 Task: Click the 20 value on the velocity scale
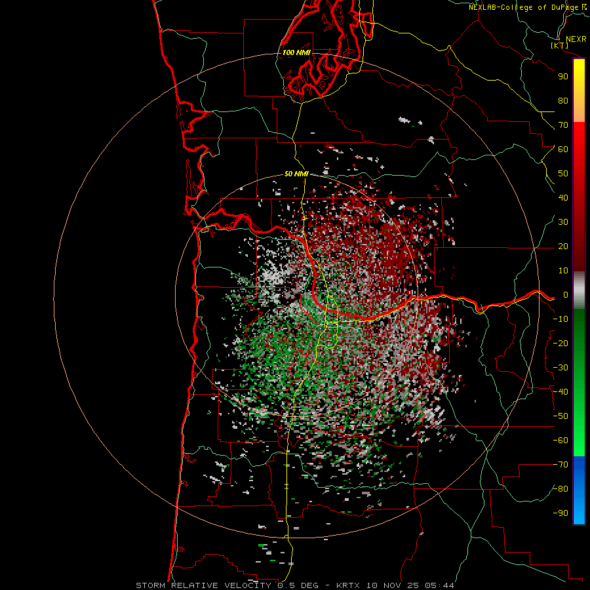tap(563, 246)
